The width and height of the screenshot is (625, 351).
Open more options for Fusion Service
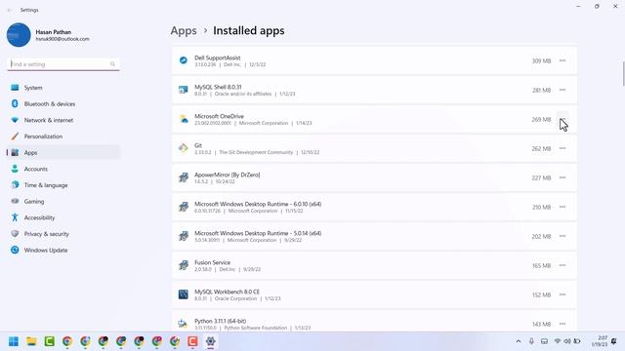click(x=562, y=265)
